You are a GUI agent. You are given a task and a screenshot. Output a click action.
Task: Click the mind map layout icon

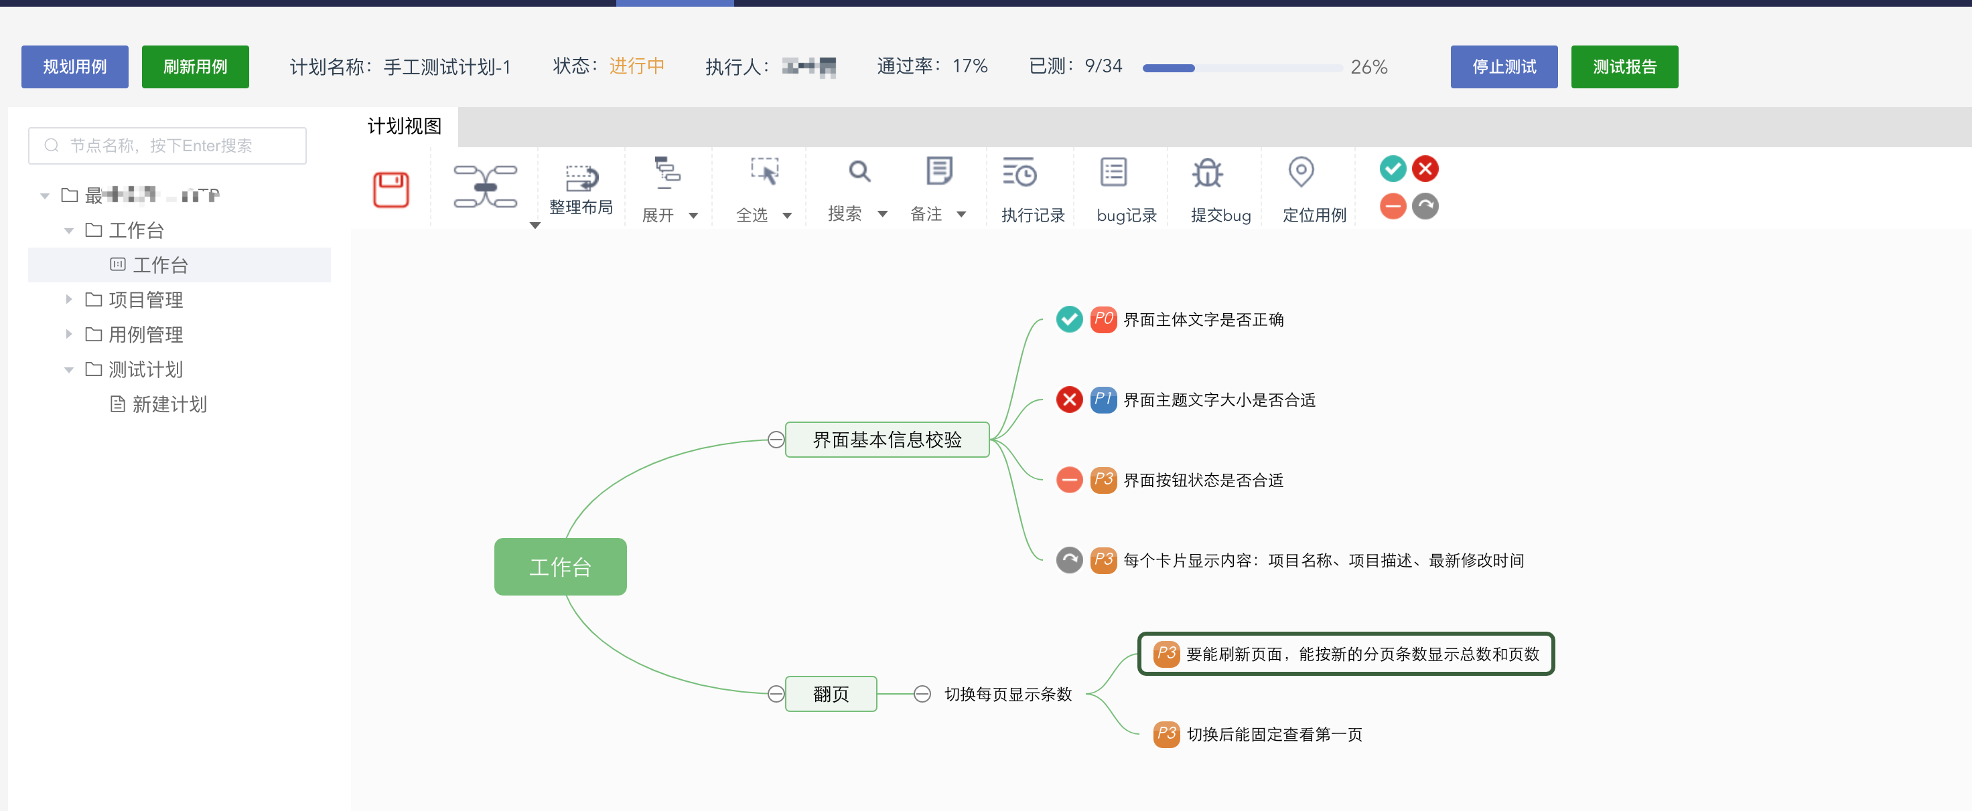click(486, 186)
